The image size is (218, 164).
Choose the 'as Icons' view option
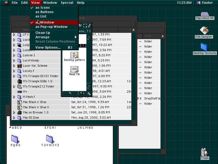[x=54, y=8]
